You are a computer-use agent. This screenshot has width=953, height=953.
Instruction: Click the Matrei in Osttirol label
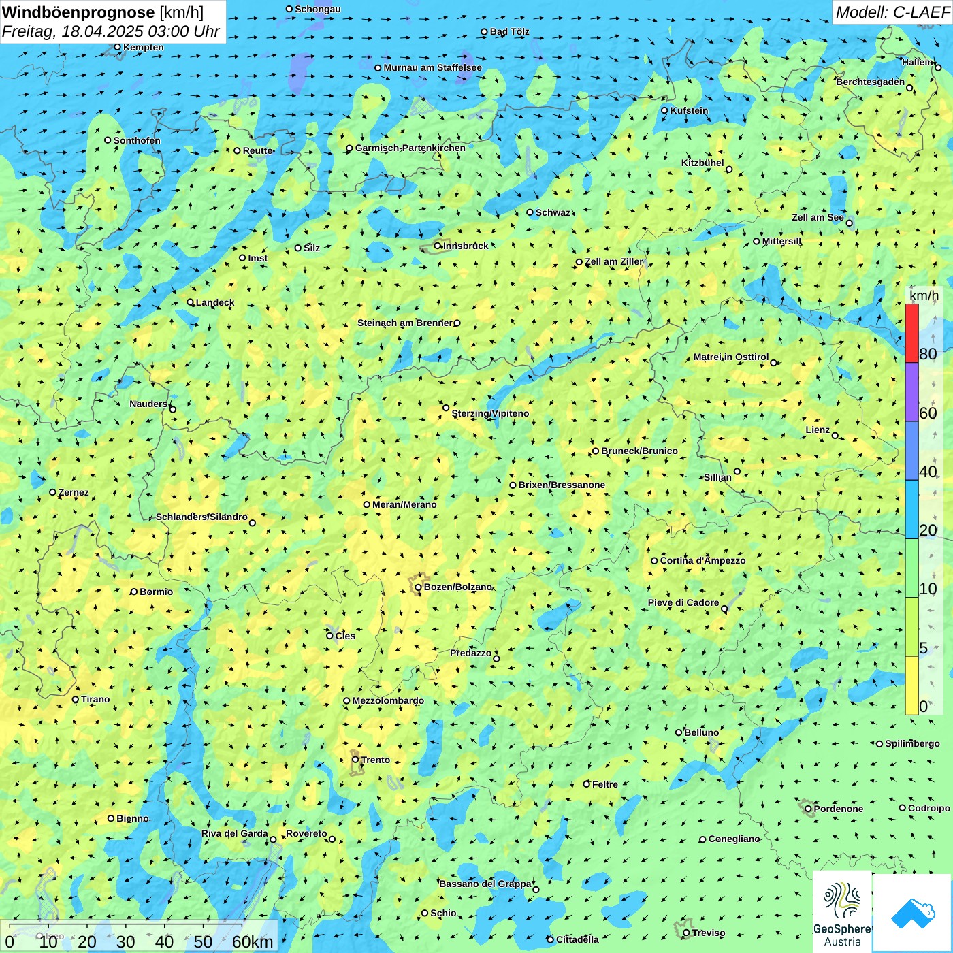pyautogui.click(x=731, y=357)
